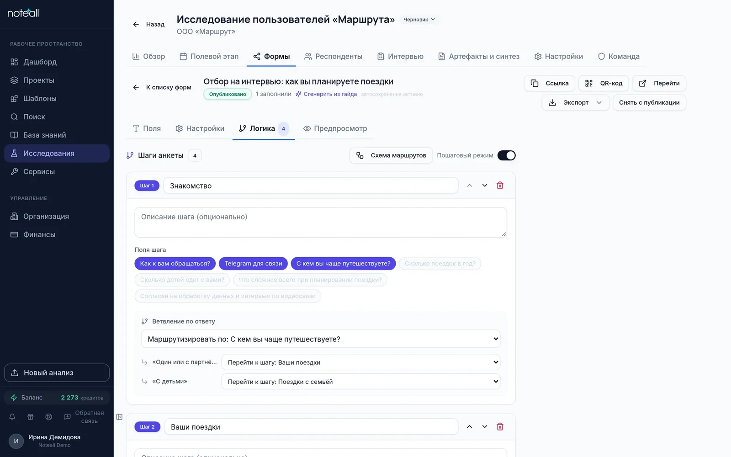Move step 2 «Ваши поездки» down arrow
731x457 pixels.
485,426
